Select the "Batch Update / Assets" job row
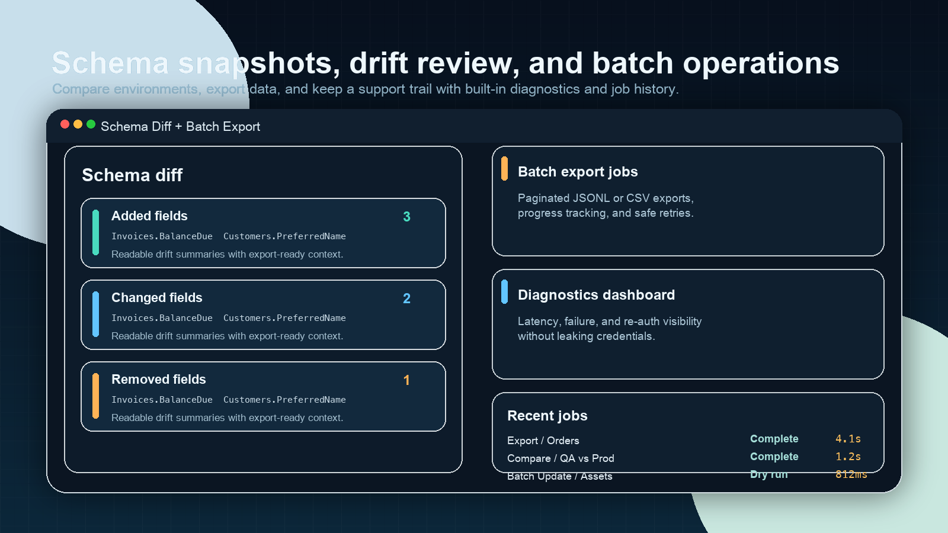 687,476
